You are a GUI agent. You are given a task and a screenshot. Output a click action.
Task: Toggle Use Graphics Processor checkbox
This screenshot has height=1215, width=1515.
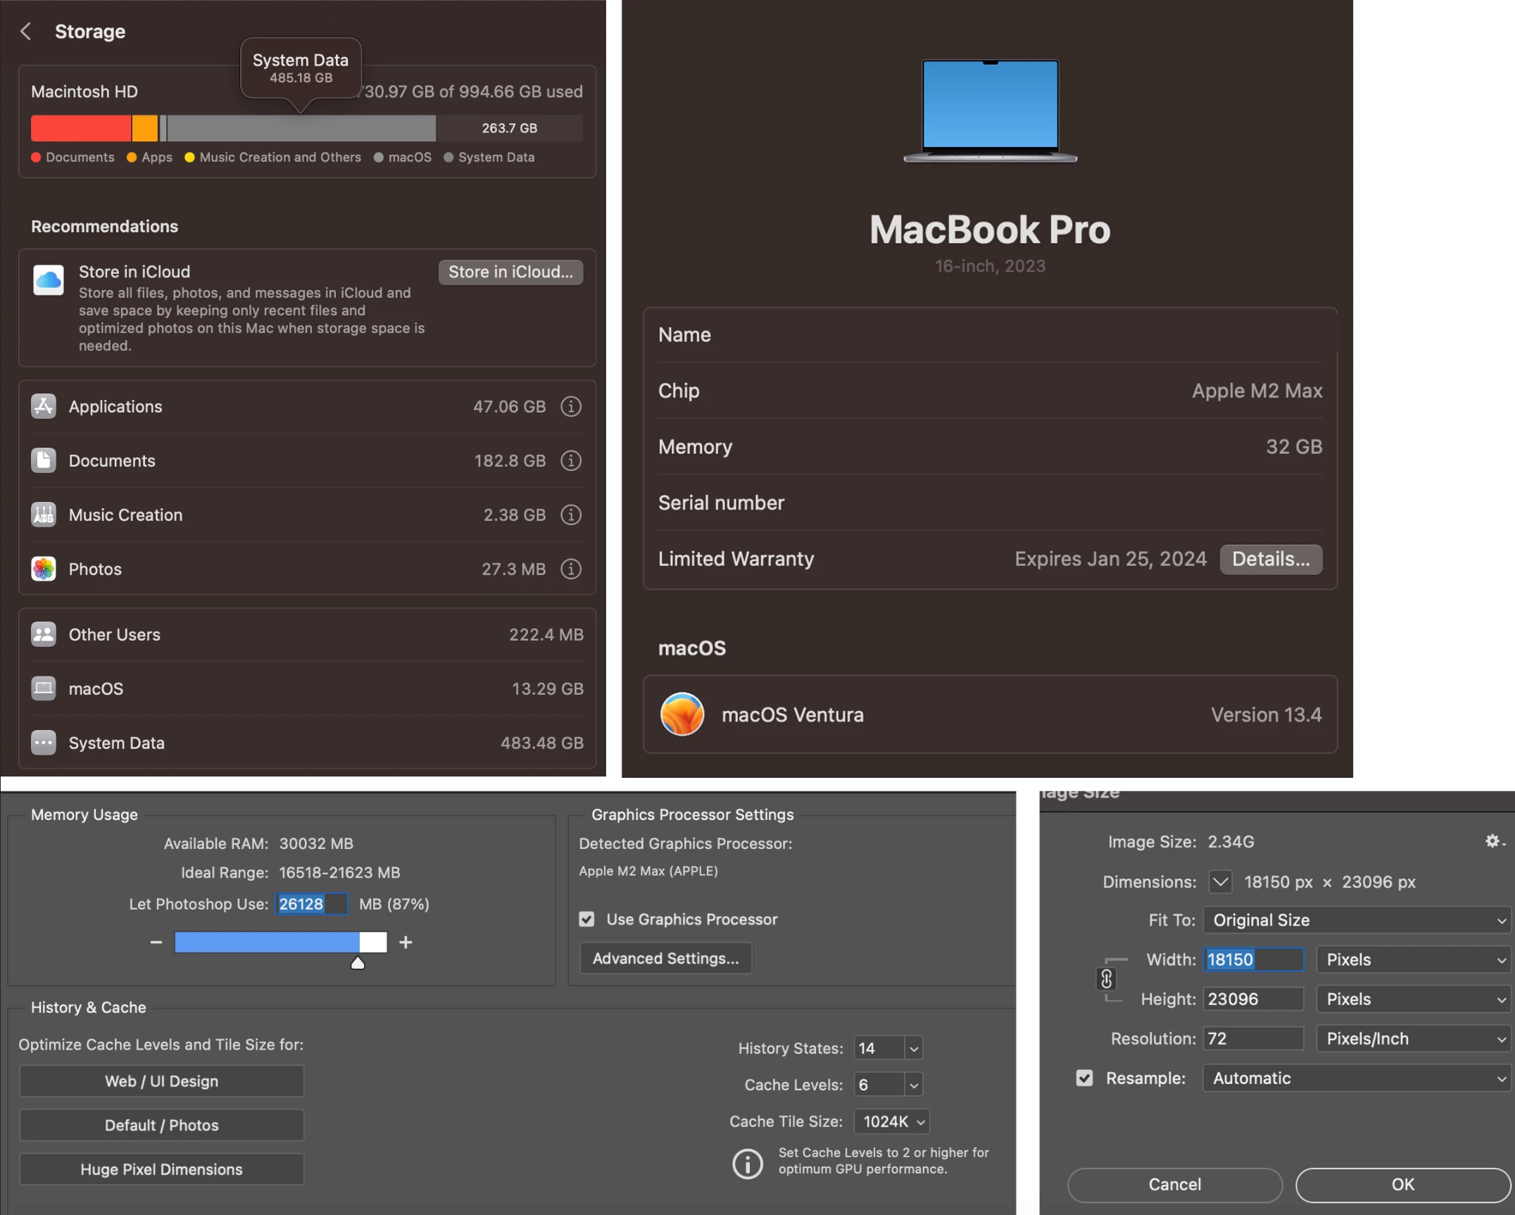[586, 919]
